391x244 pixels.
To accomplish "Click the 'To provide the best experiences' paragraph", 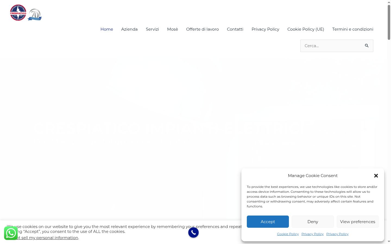I will point(312,197).
